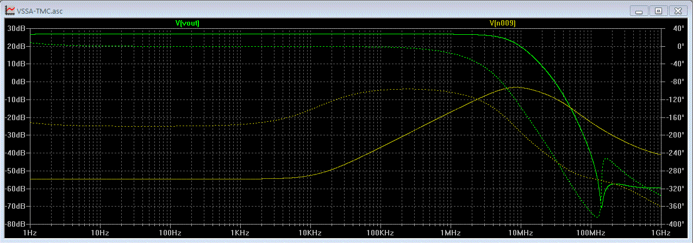Click the LTspice waveform window icon
This screenshot has height=243, width=693.
(x=10, y=10)
